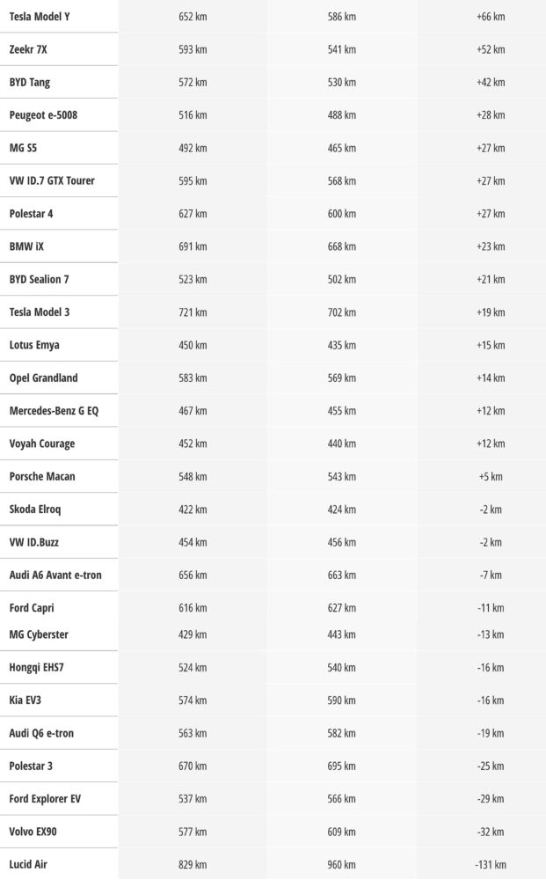This screenshot has width=546, height=880.
Task: Select the -131 km difference value
Action: [x=491, y=864]
